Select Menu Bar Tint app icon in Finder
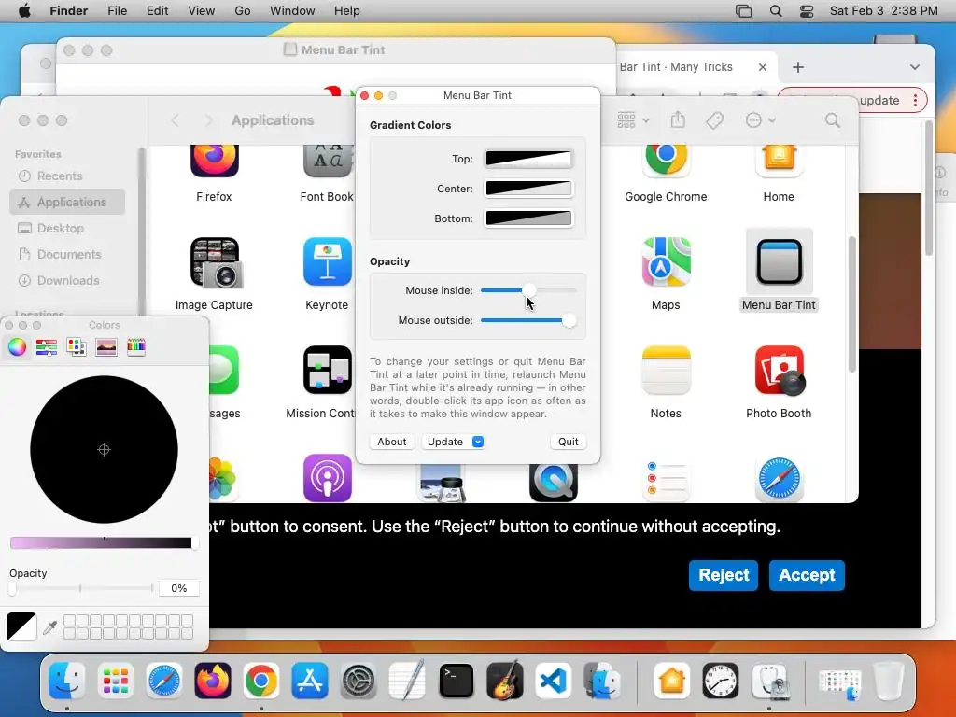The image size is (956, 717). [780, 262]
